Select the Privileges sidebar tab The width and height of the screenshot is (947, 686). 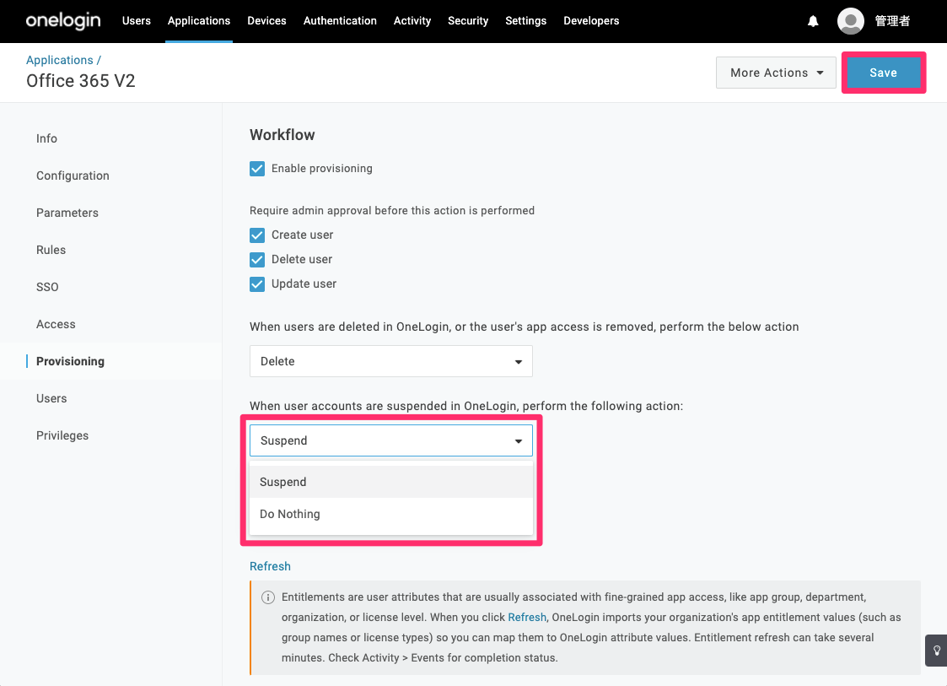(62, 435)
